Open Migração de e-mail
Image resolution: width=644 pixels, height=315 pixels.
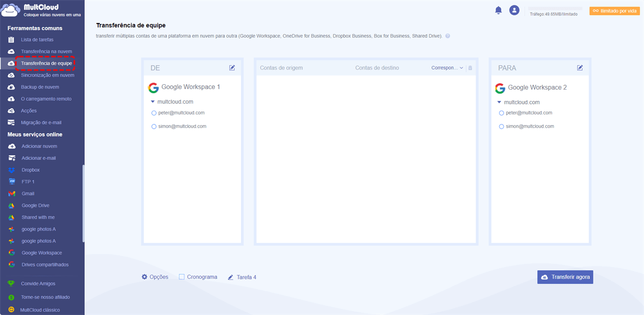pos(41,122)
